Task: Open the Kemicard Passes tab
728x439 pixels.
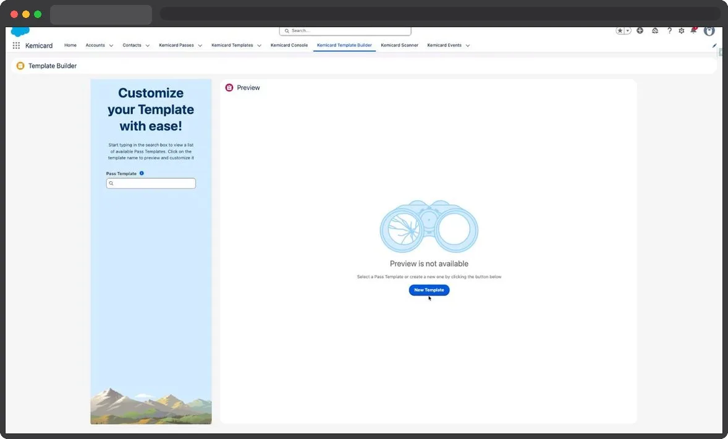Action: (176, 45)
